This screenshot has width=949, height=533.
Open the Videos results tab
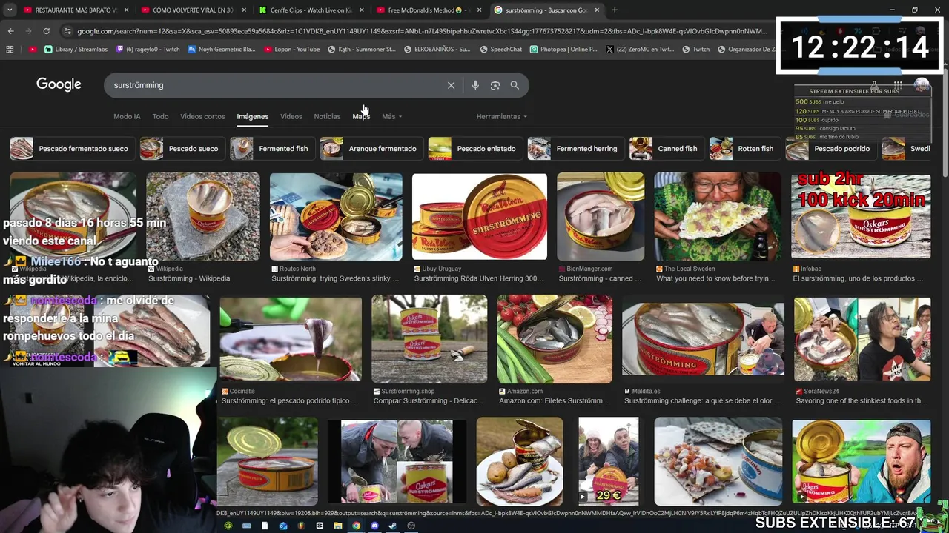[x=291, y=116]
